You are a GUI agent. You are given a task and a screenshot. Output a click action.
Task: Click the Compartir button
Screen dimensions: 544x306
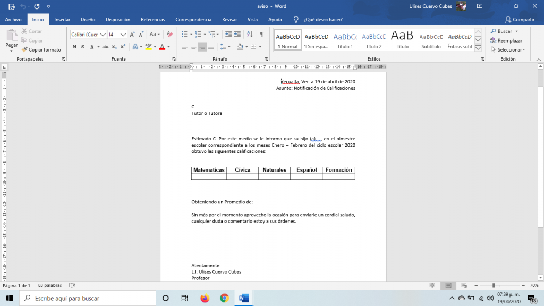520,19
